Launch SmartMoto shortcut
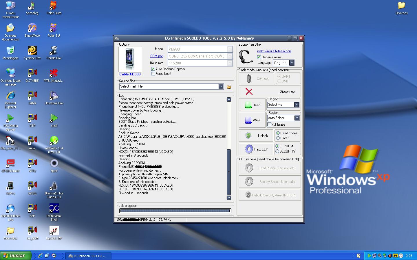This screenshot has width=417, height=260. pos(32,30)
